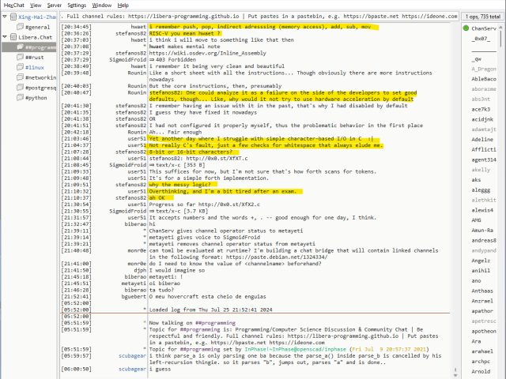
Task: Click the #postgresql channel icon
Action: point(19,88)
